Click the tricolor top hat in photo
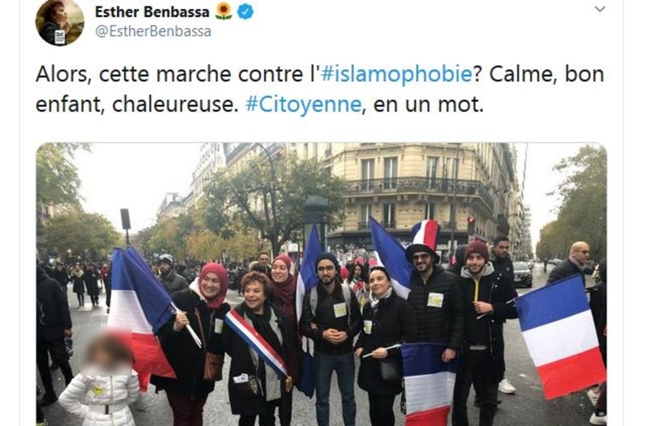 tap(424, 239)
